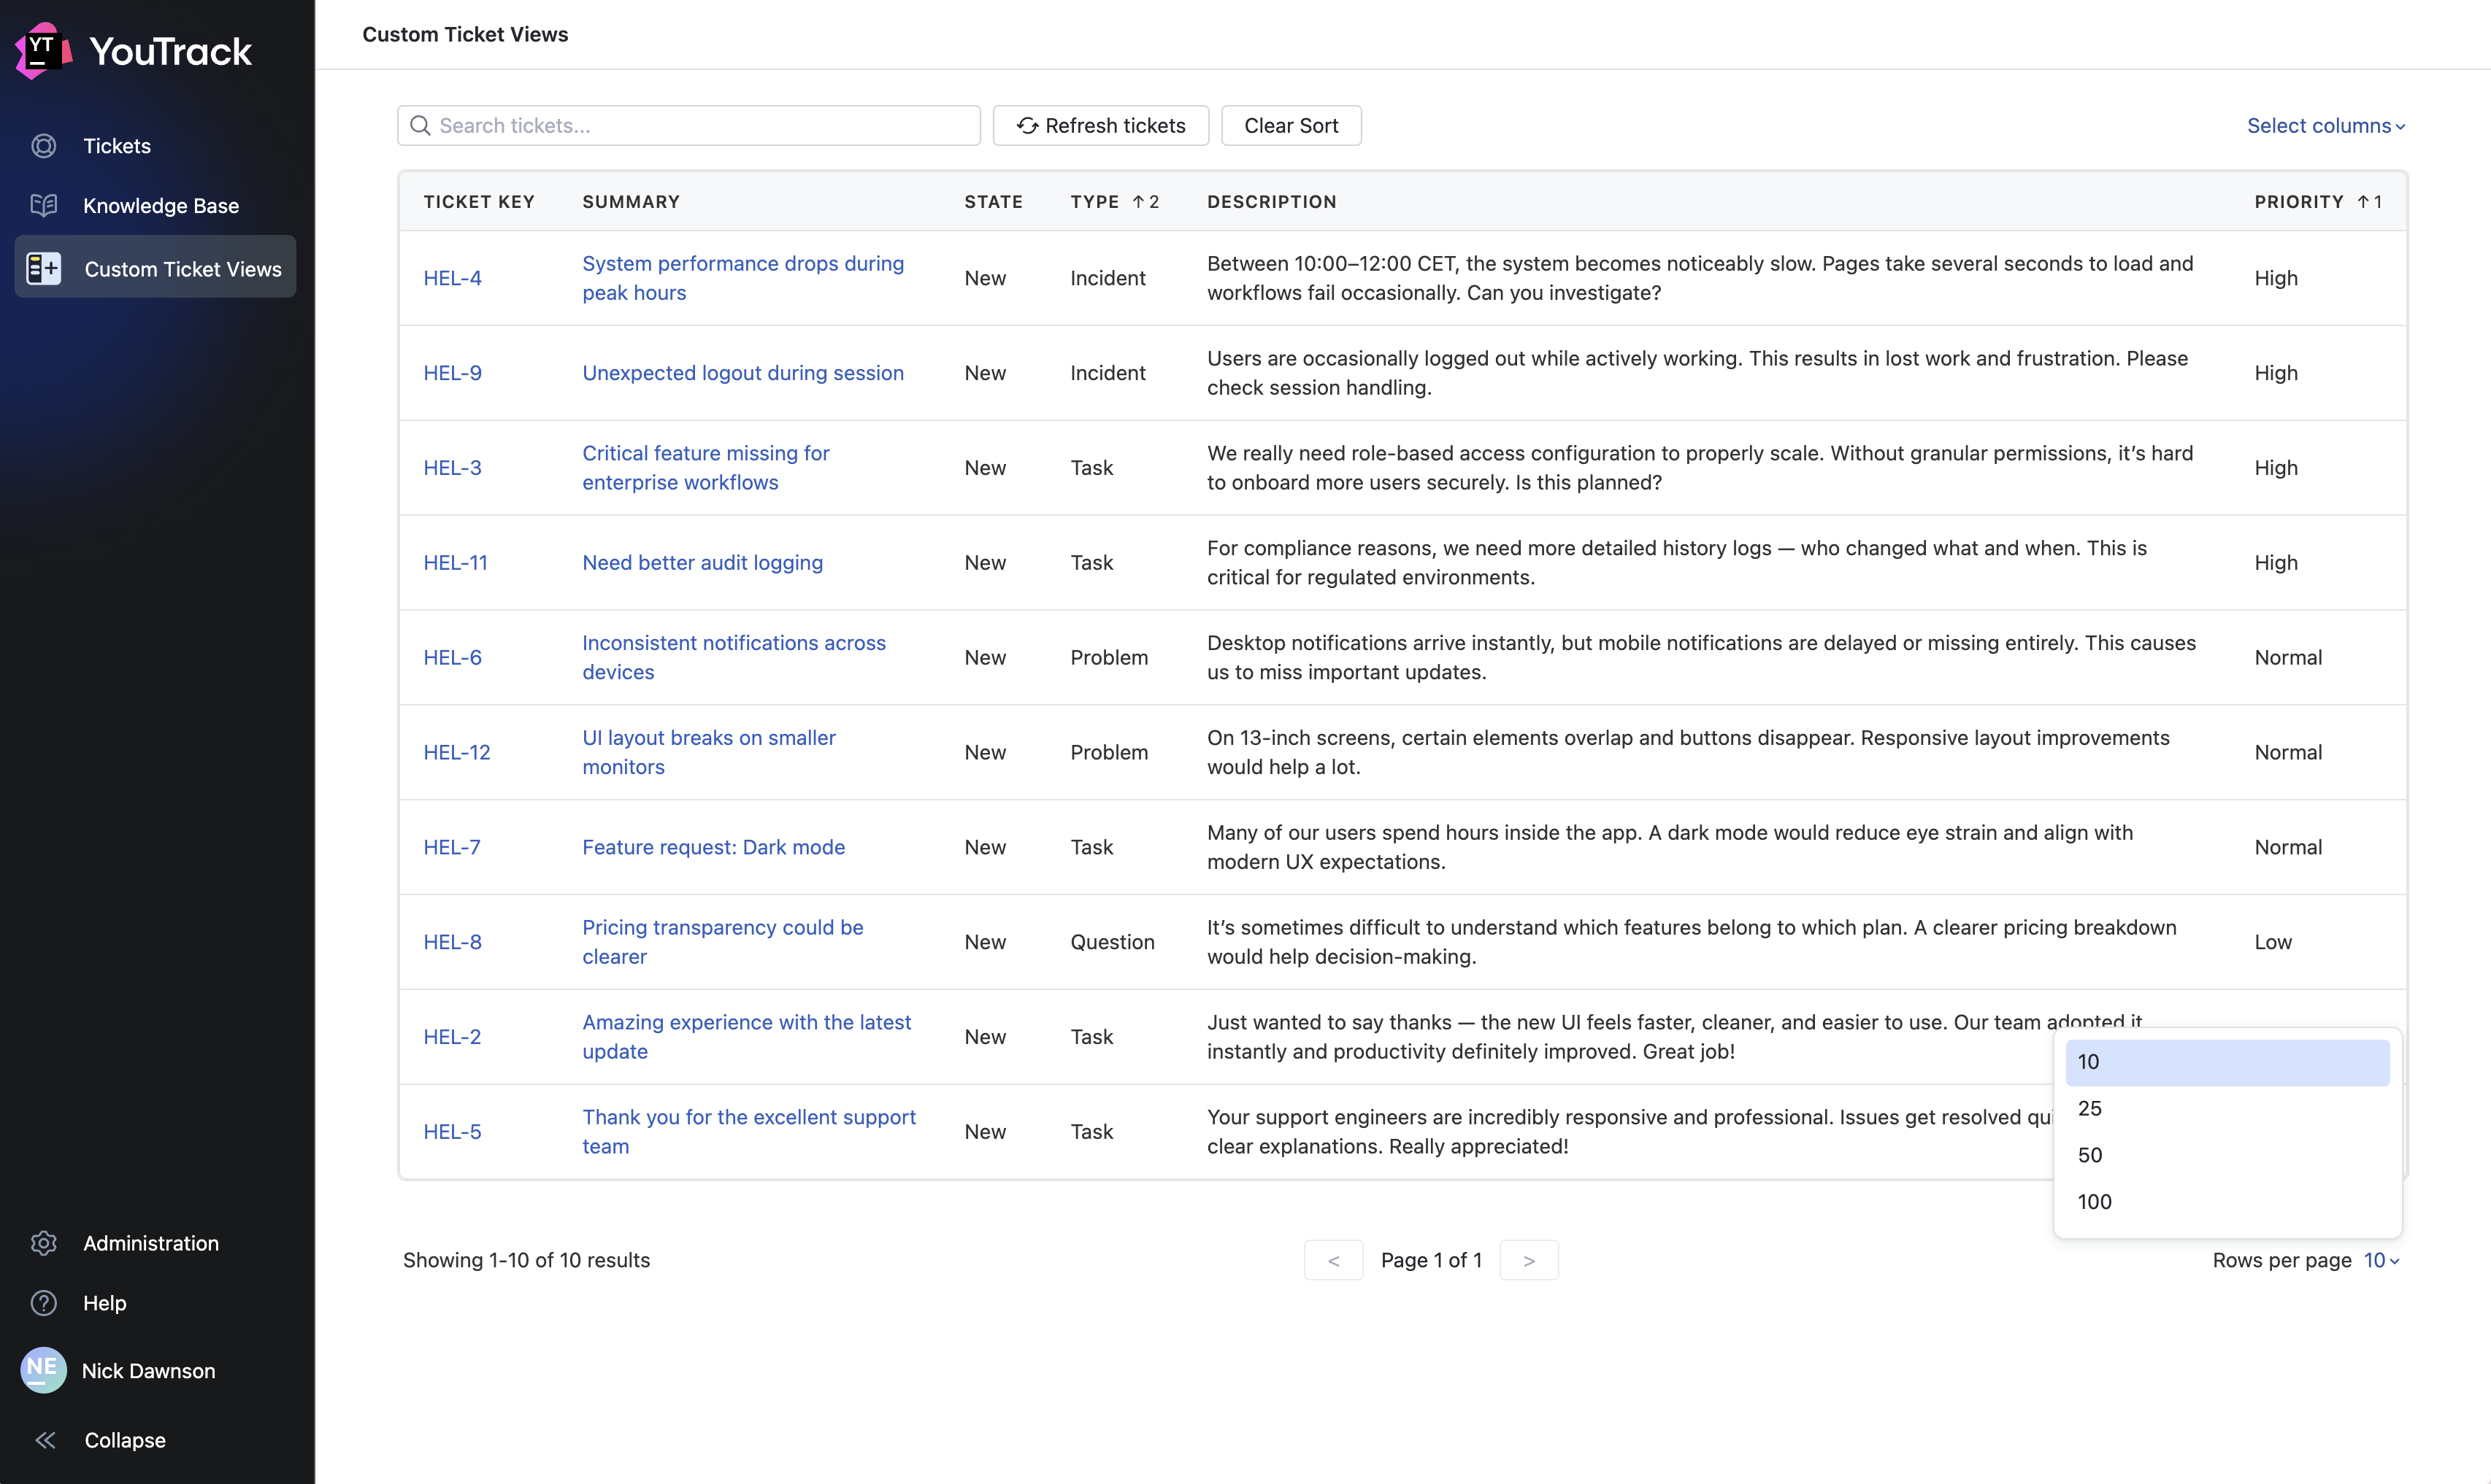Screen dimensions: 2491x1484
Task: Open the Knowledge Base section
Action: coord(155,206)
